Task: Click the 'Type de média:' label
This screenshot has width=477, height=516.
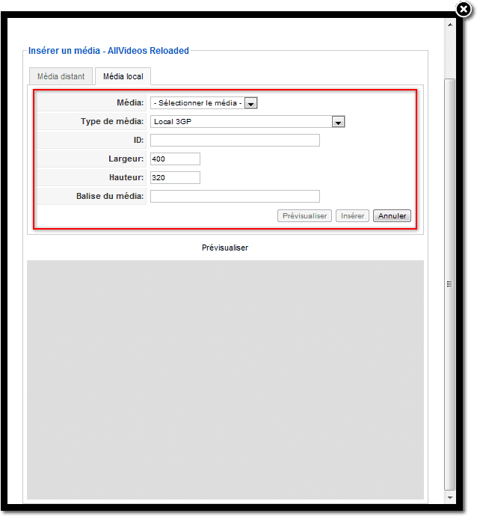Action: coord(112,121)
